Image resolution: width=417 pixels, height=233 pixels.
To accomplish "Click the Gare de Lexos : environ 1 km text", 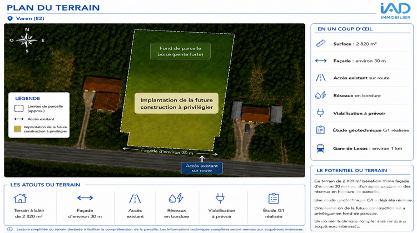I will pyautogui.click(x=368, y=148).
